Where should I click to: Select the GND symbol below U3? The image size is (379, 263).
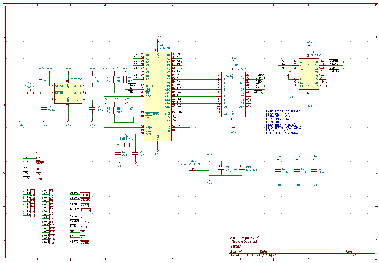click(233, 130)
